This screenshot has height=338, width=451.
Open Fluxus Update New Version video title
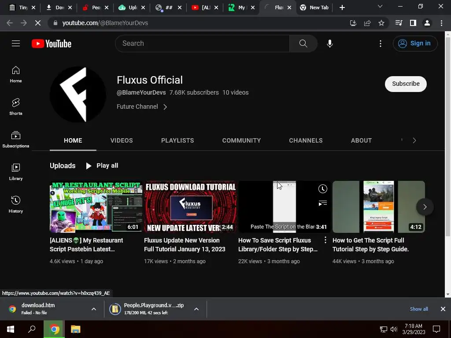pyautogui.click(x=185, y=245)
